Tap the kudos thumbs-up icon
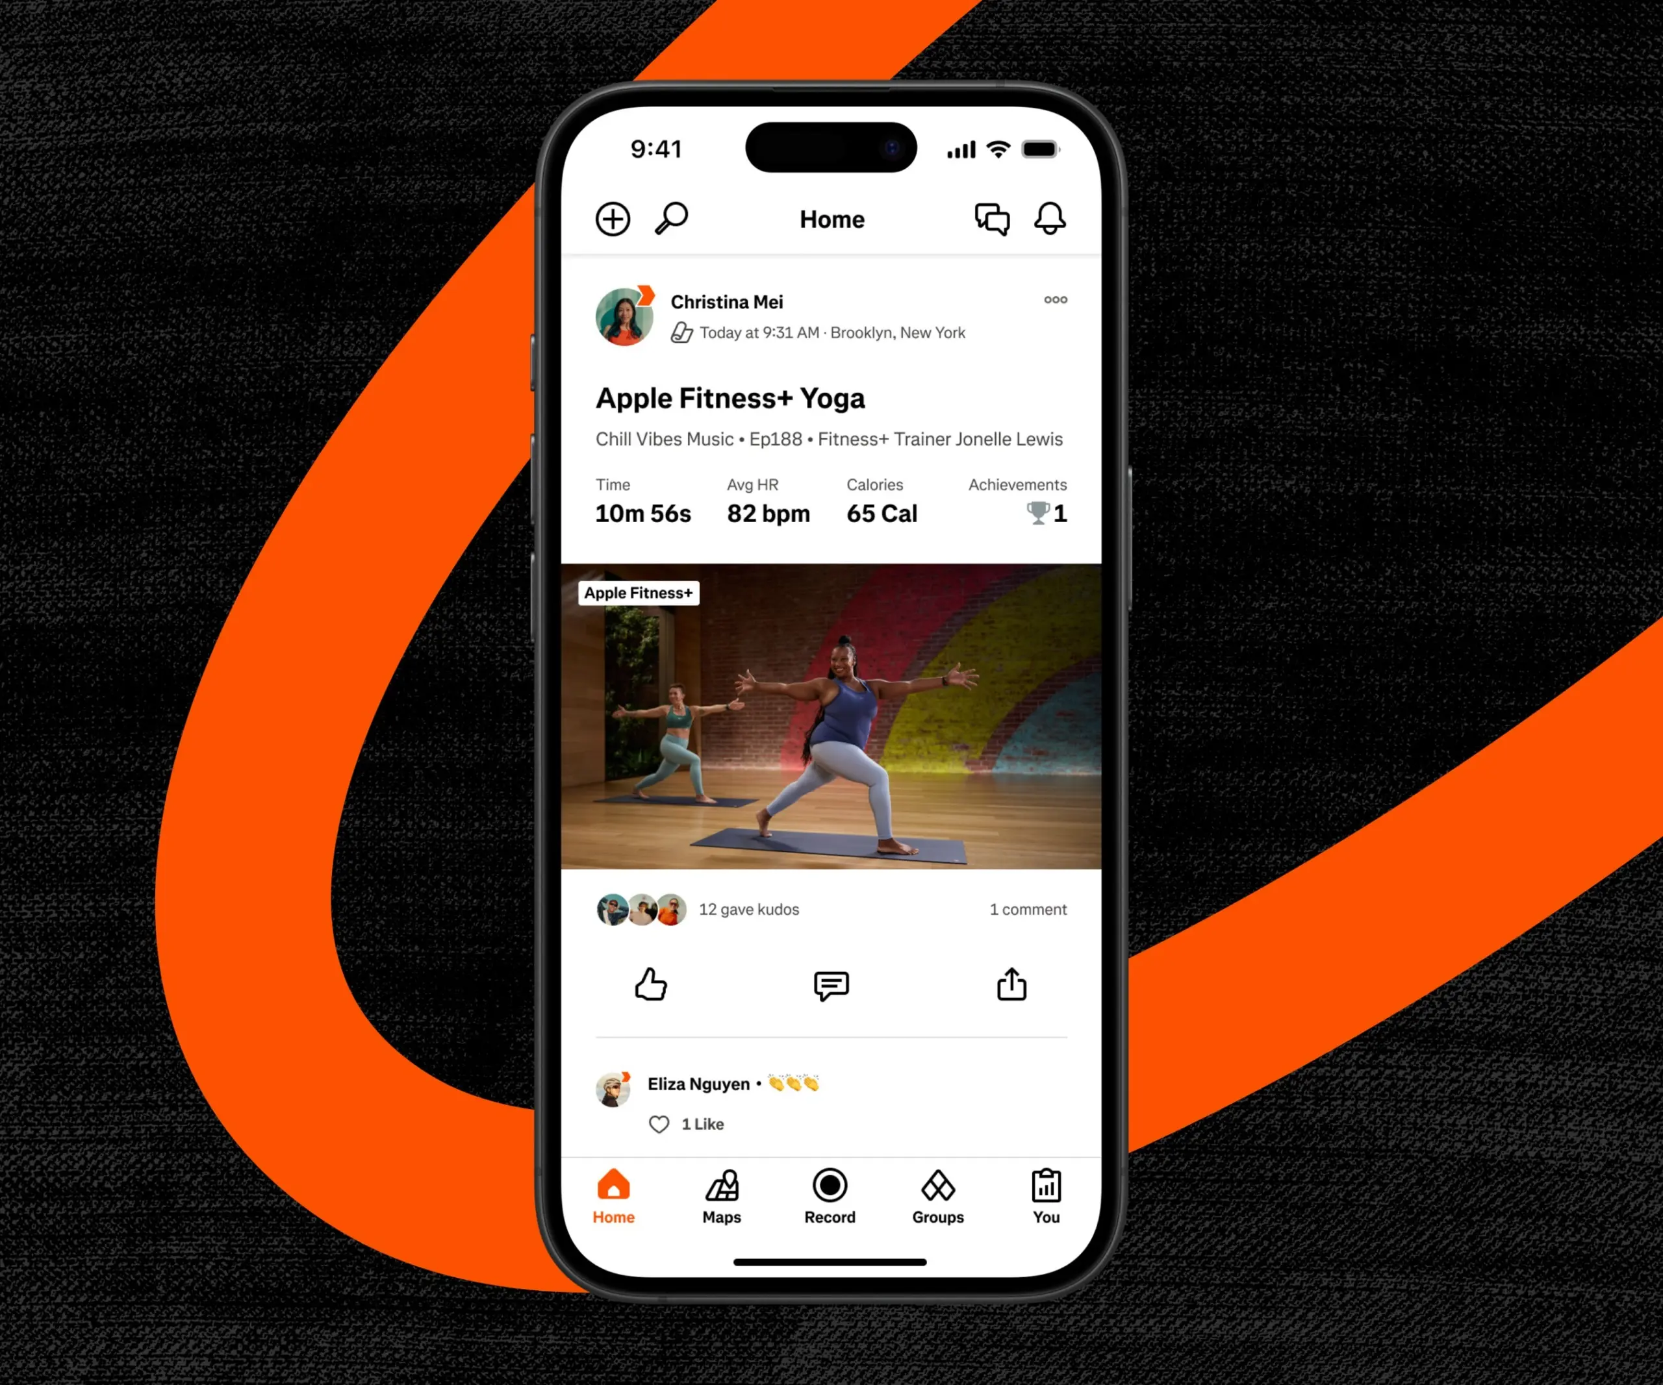This screenshot has width=1663, height=1385. (x=648, y=984)
